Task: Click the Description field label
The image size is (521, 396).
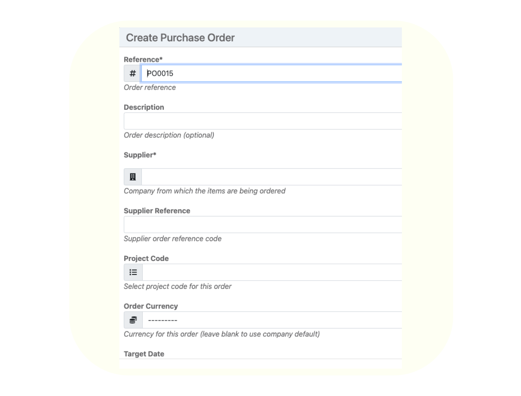Action: point(144,107)
